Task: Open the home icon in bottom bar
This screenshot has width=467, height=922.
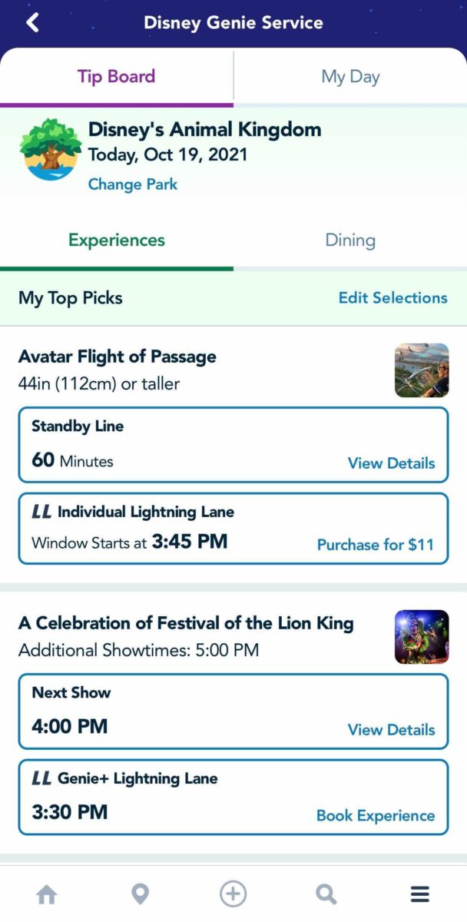Action: click(47, 894)
